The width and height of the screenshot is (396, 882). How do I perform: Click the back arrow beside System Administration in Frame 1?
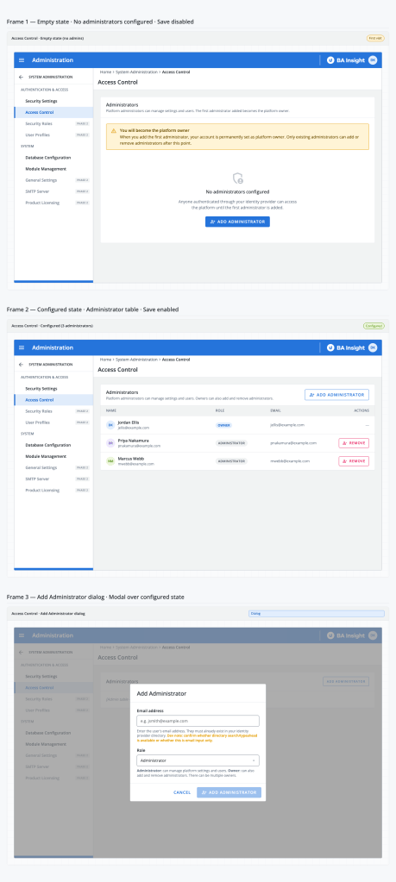(21, 77)
